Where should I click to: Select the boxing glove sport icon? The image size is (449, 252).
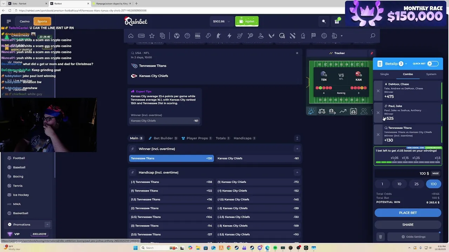pyautogui.click(x=208, y=36)
